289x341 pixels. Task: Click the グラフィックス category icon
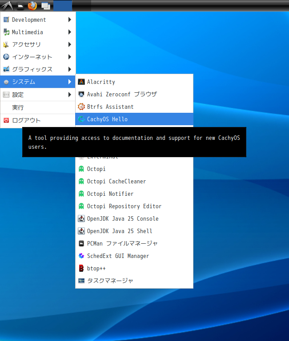coord(6,69)
